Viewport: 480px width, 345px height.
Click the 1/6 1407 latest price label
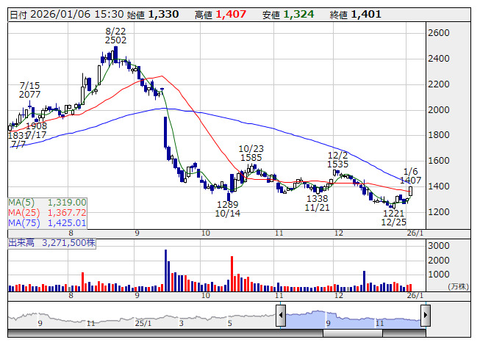(x=411, y=175)
